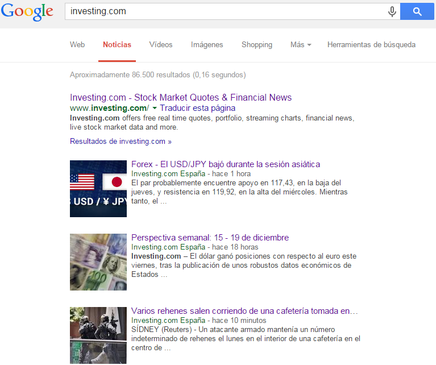Click the snippet 'El dólar ganó posiciones'
This screenshot has height=365, width=436.
(x=244, y=265)
